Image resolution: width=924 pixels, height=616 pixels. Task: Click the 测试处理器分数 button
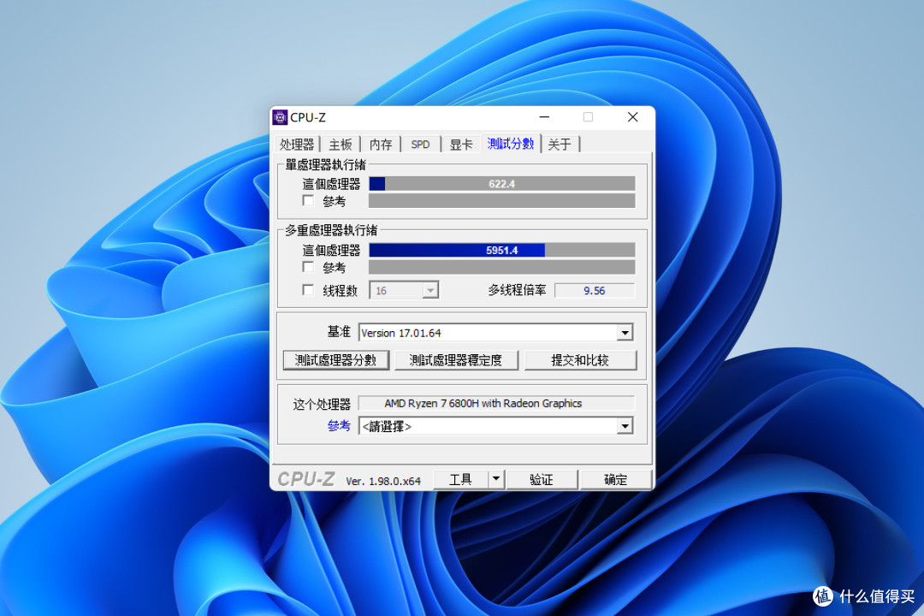coord(335,359)
